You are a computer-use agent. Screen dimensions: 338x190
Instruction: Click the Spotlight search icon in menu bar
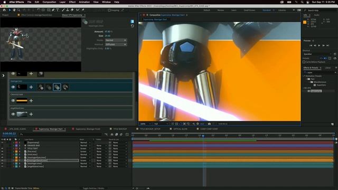(302, 2)
